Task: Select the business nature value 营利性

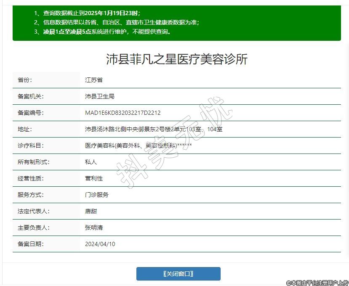Action: click(x=93, y=178)
